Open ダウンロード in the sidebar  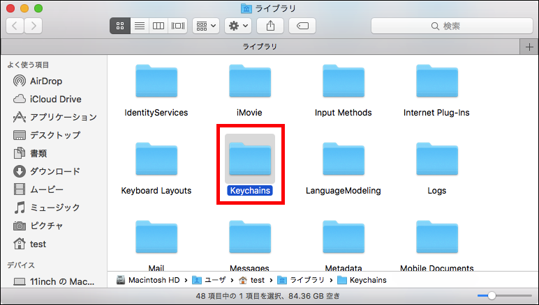47,171
